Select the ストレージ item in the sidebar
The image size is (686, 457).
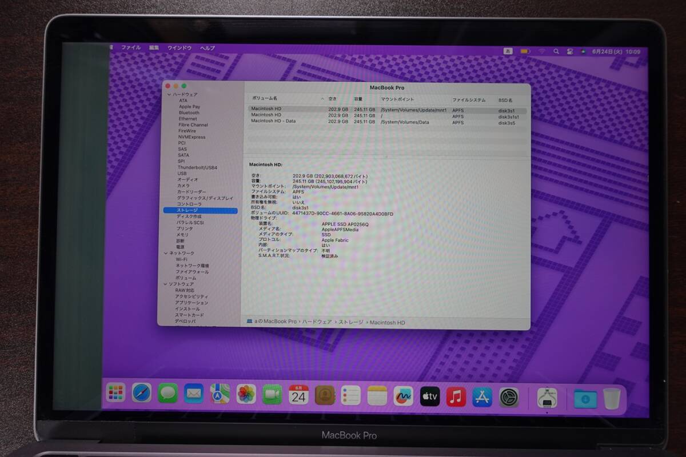(x=200, y=210)
